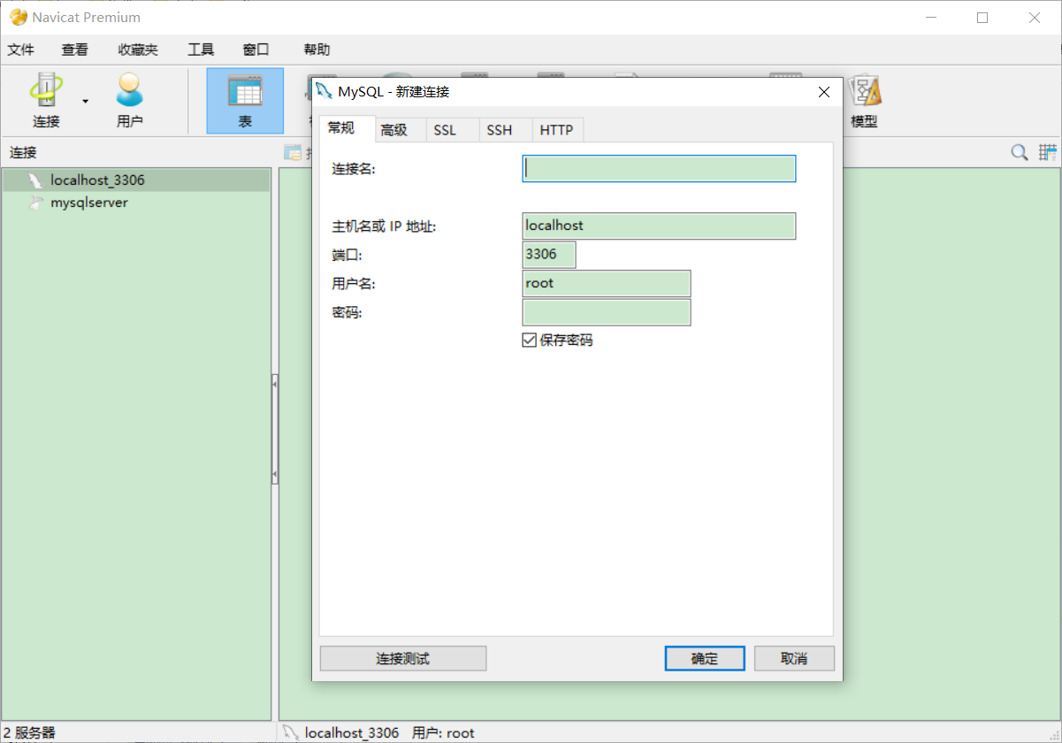Open the 查看 menu
Viewport: 1062px width, 743px height.
(75, 50)
